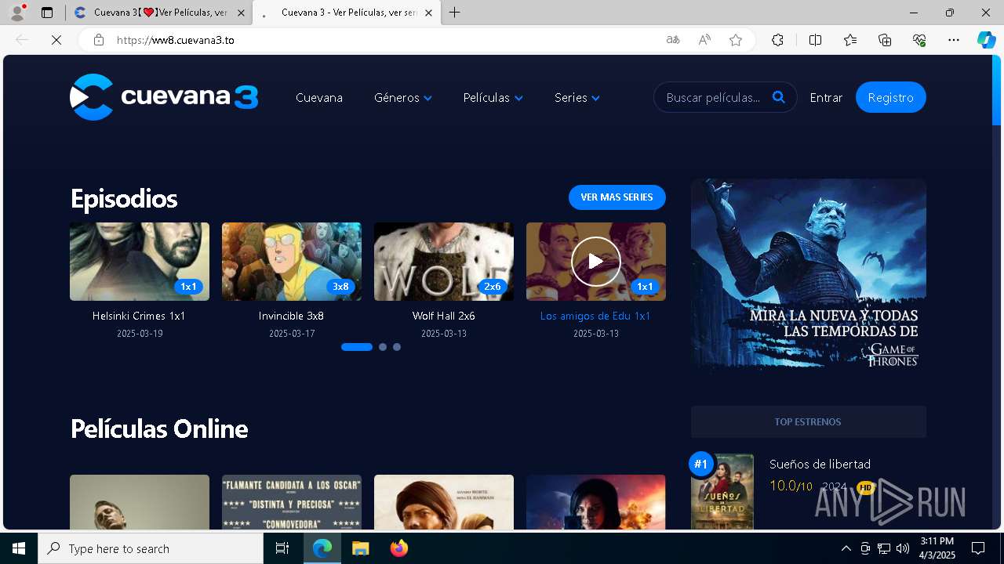Open Wolf Hall 2x6 title link
The image size is (1004, 564).
(x=444, y=316)
